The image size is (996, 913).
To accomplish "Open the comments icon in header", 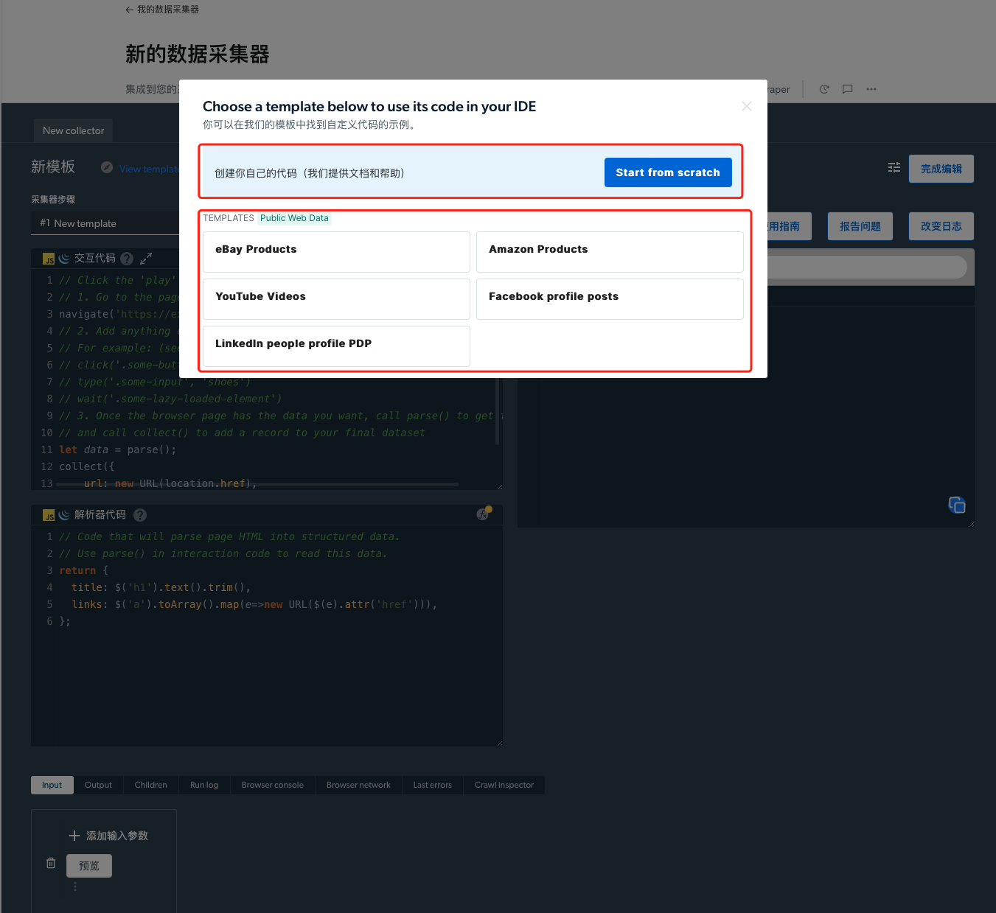I will [x=848, y=89].
